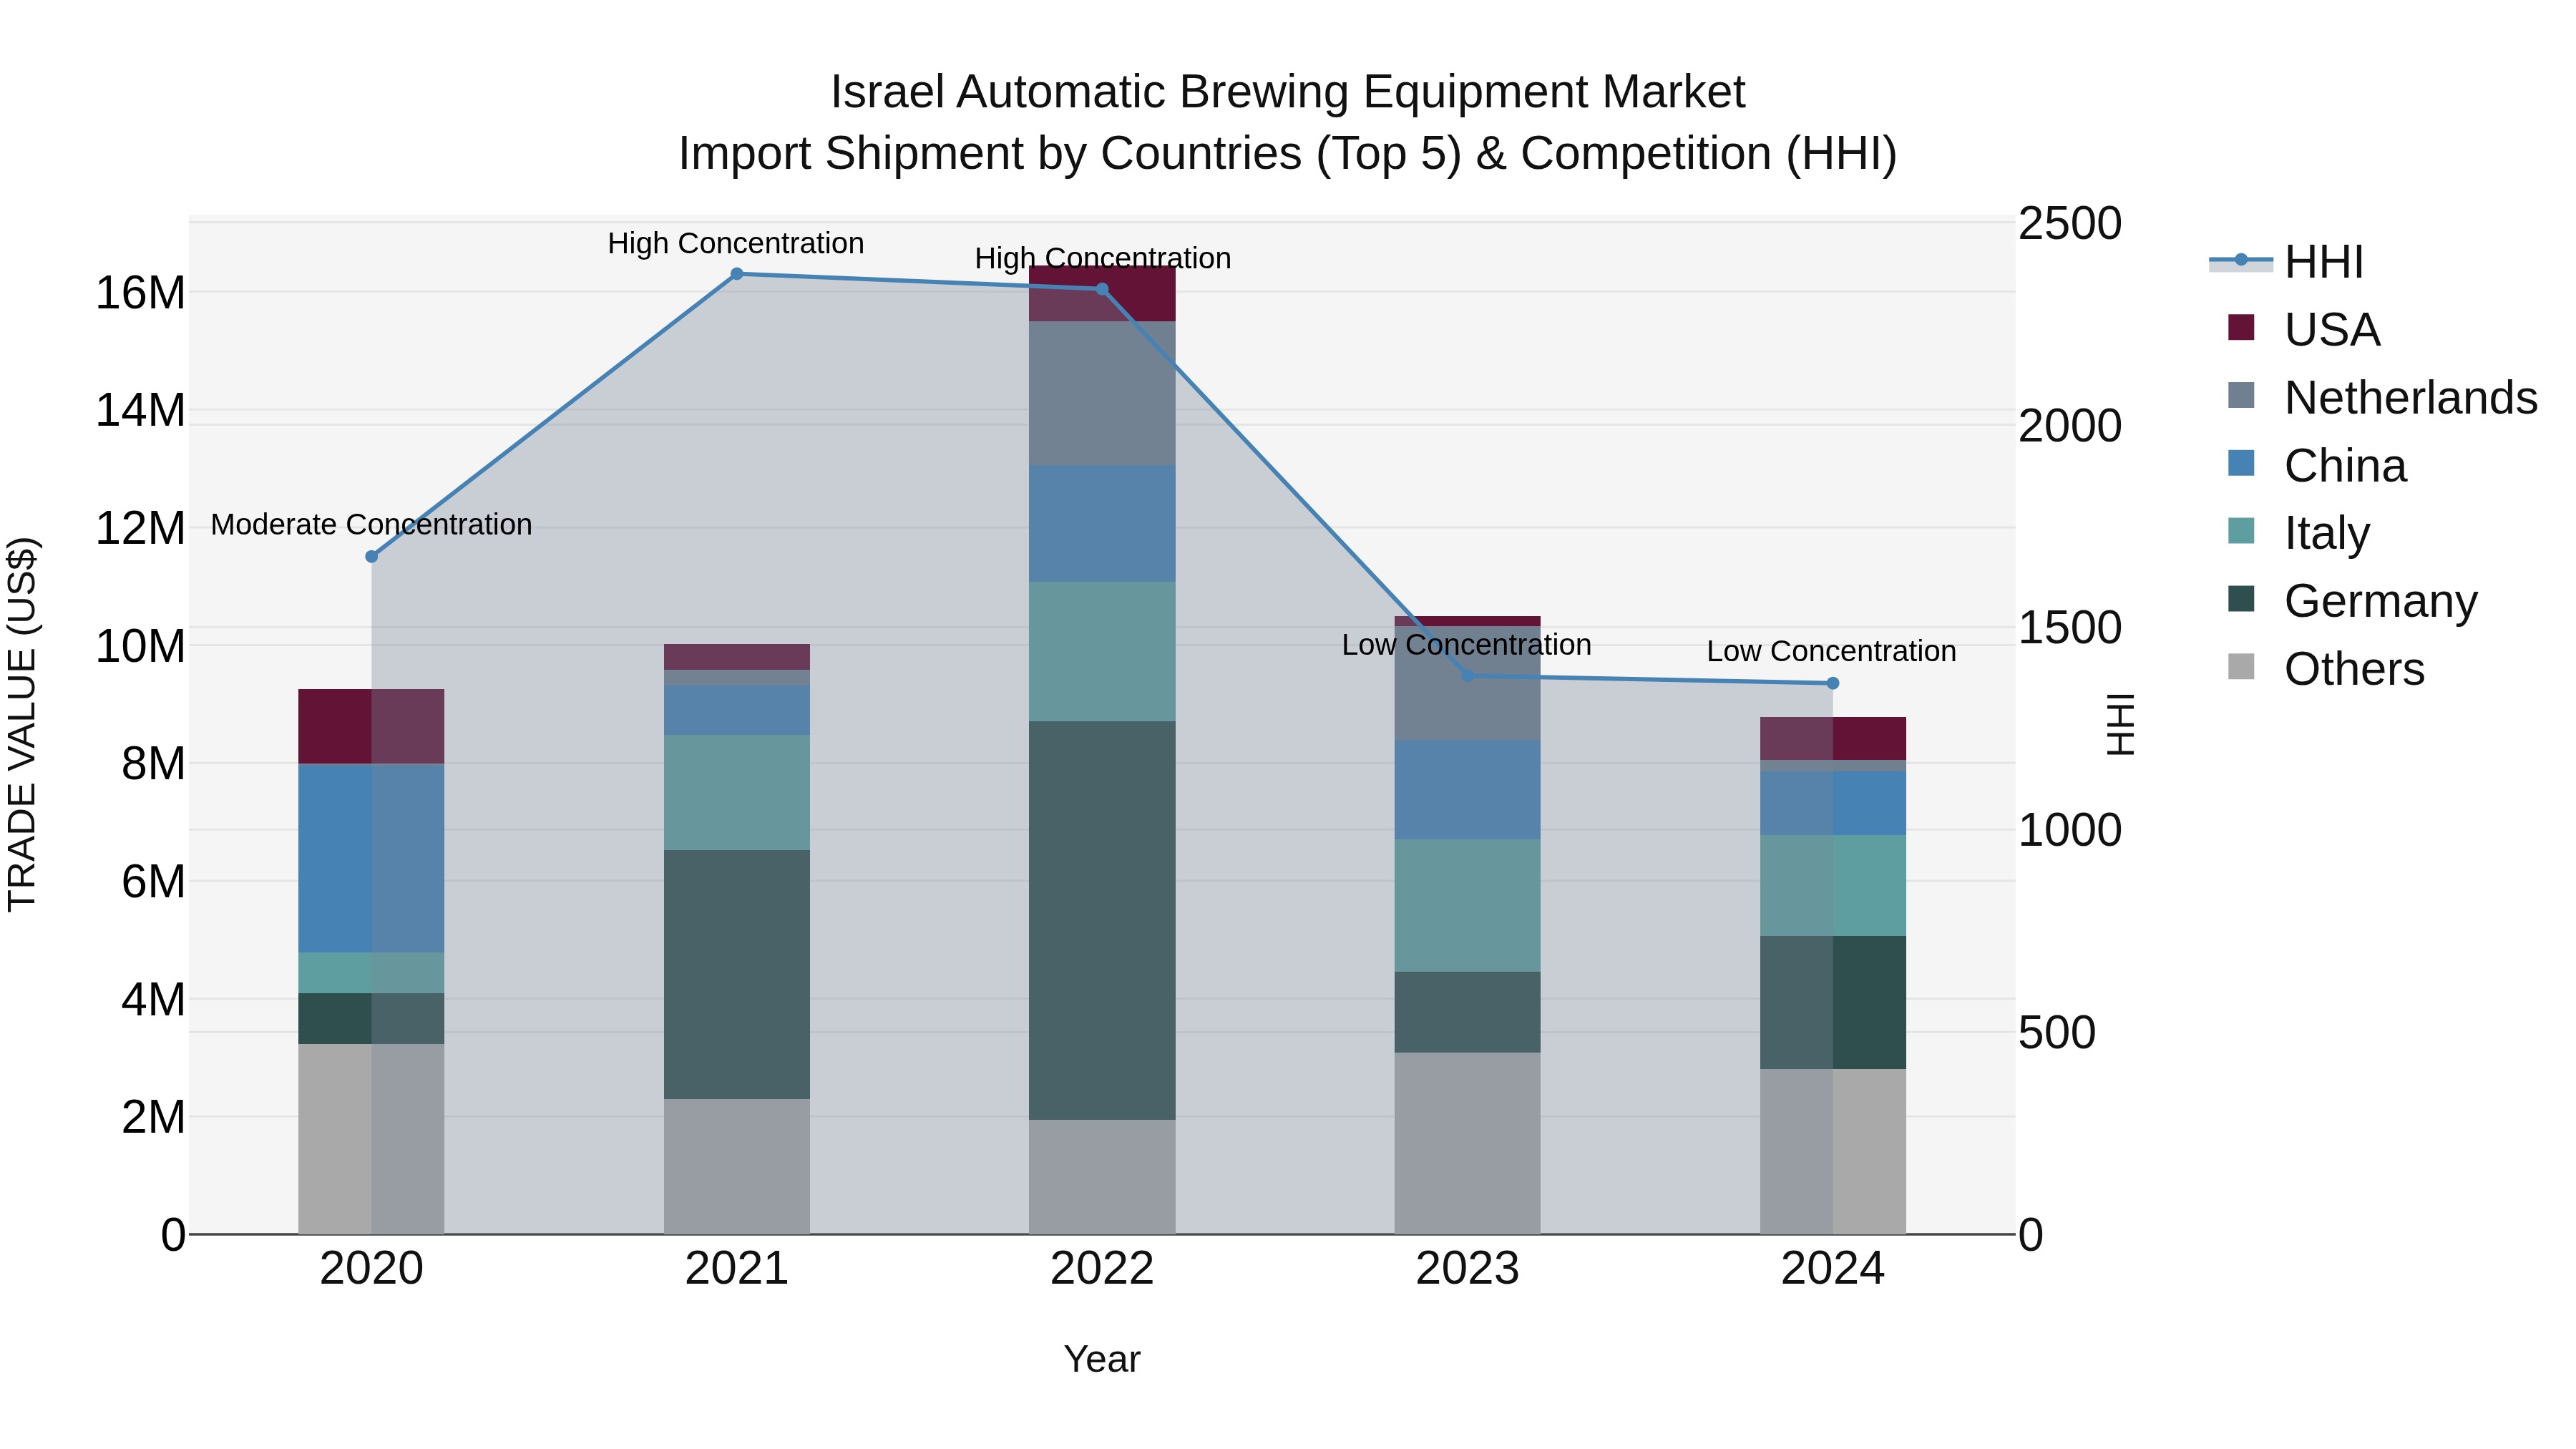Click the 2023 Italy bar segment
Viewport: 2576px width, 1449px height.
coord(1468,905)
